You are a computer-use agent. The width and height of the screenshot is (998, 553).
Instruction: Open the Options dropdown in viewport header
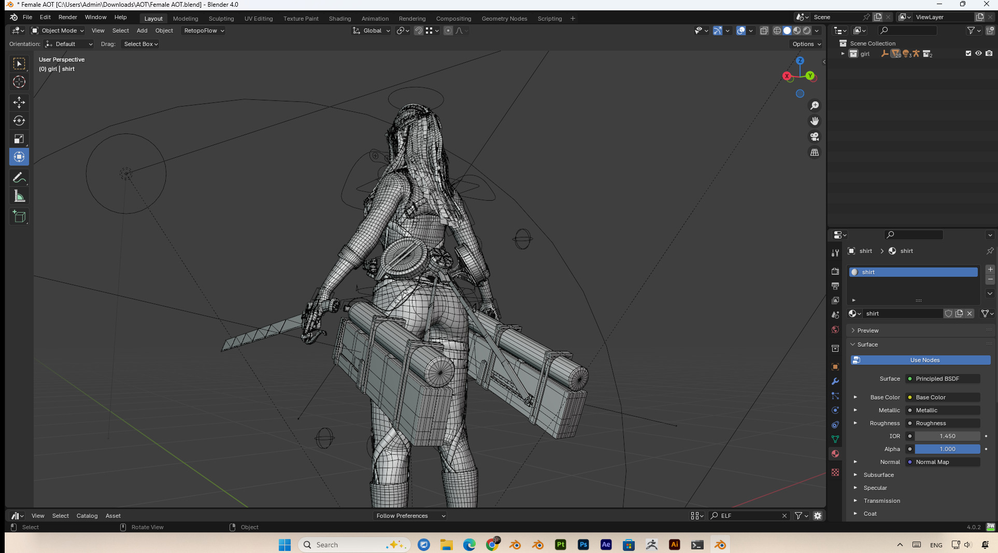806,44
